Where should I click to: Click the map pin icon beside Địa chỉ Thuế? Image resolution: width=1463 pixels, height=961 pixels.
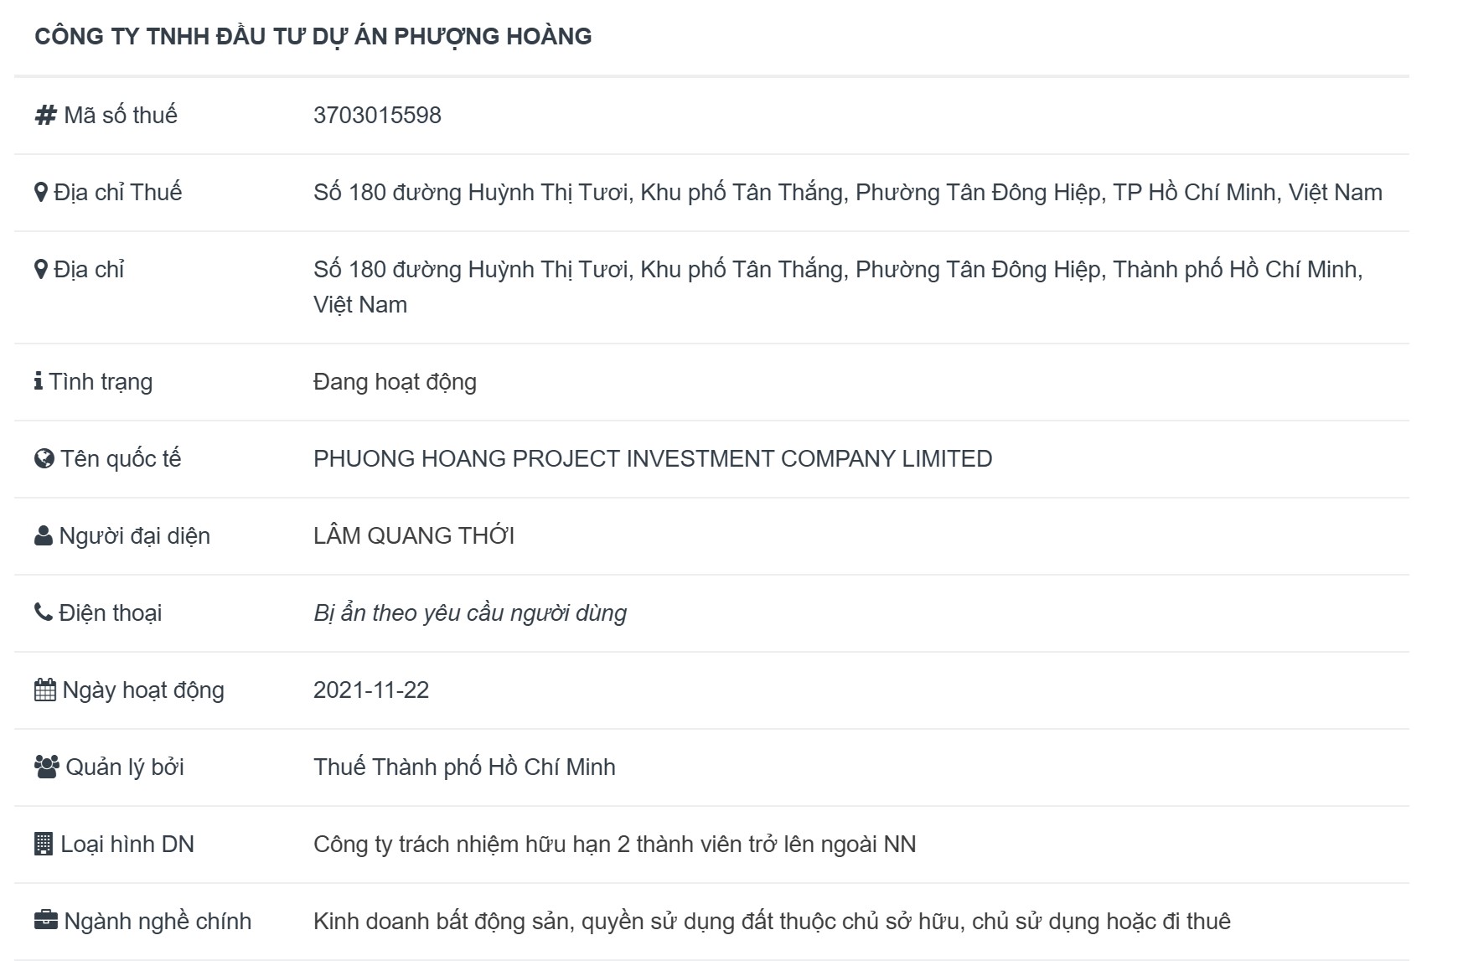coord(40,193)
